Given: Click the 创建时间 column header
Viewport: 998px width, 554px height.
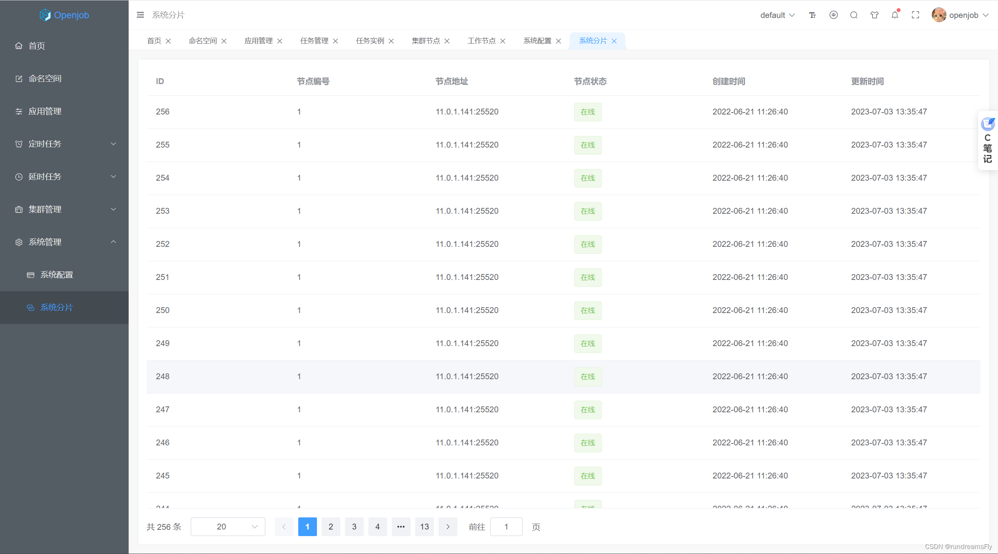Looking at the screenshot, I should (729, 81).
